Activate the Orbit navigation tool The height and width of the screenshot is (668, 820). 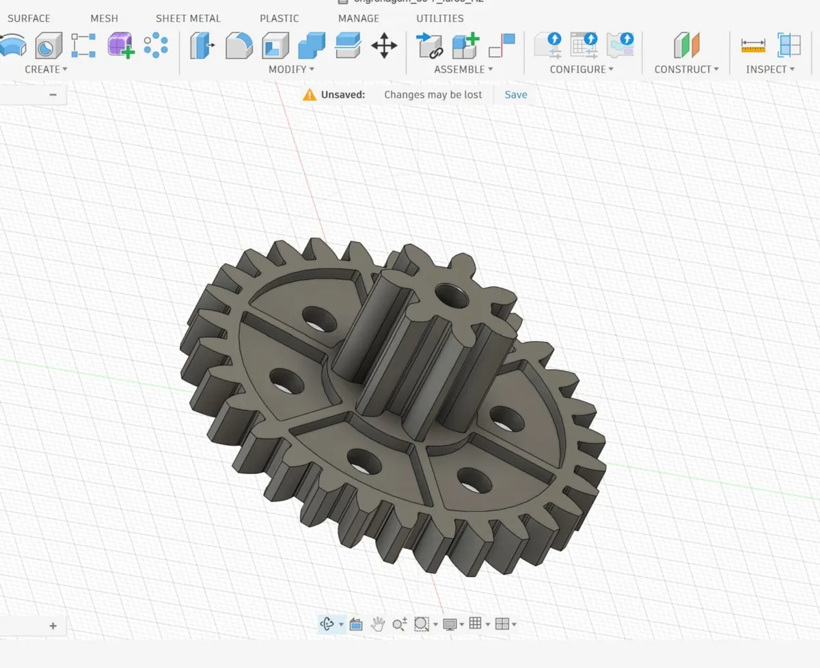327,624
